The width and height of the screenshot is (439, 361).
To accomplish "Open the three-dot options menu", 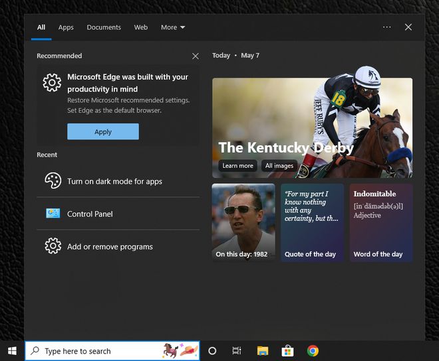I will pos(386,27).
